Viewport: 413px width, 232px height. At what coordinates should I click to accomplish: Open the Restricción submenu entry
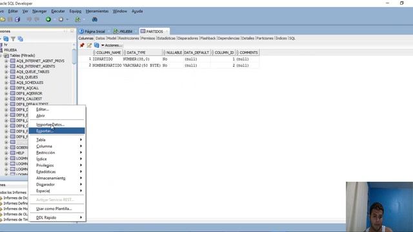tap(57, 153)
